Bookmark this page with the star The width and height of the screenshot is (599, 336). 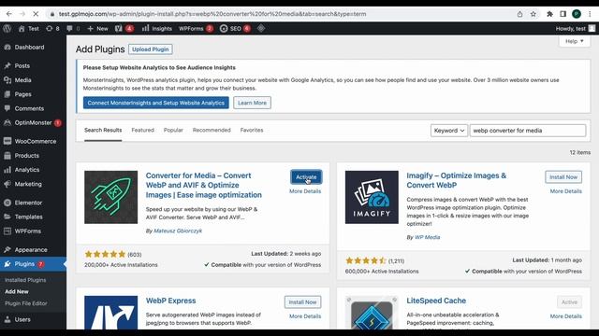pos(533,14)
